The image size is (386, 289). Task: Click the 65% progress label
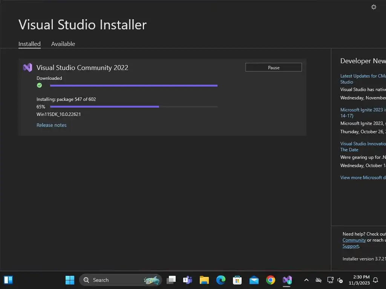tap(41, 107)
